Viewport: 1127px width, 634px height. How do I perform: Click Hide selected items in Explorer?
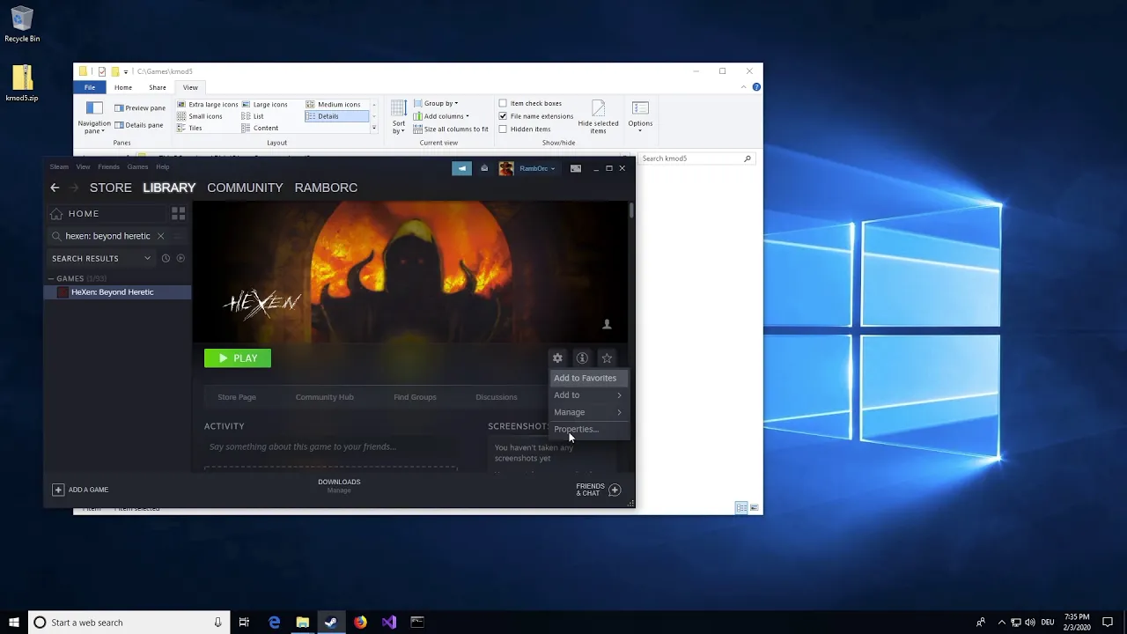pos(599,116)
